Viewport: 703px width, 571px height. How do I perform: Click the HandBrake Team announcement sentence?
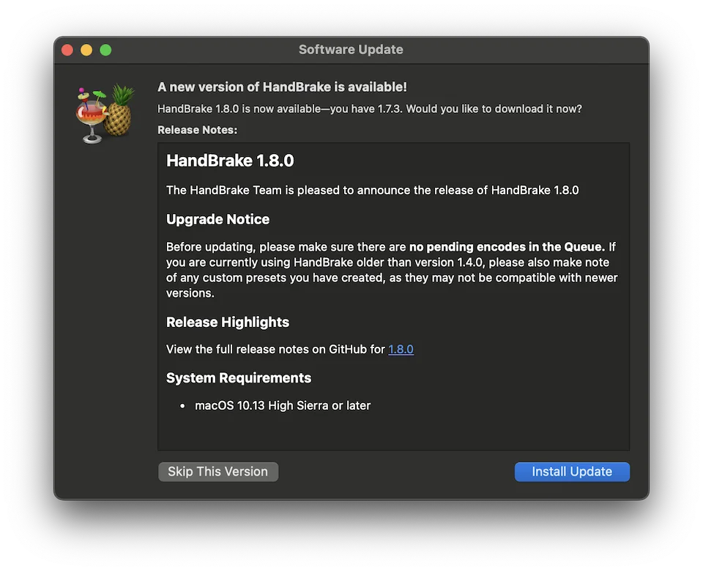click(x=372, y=190)
